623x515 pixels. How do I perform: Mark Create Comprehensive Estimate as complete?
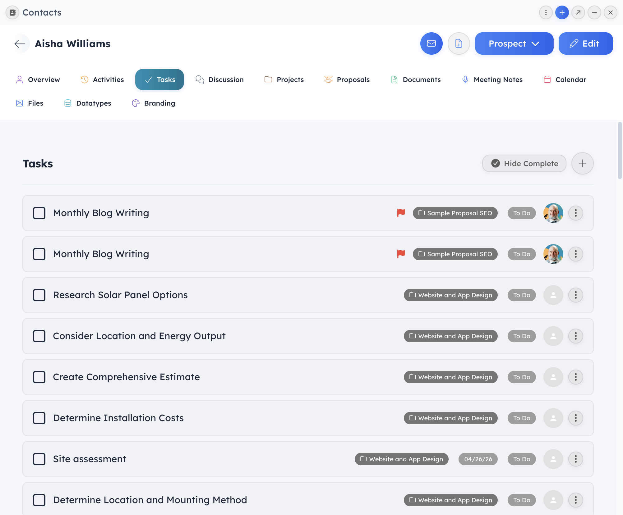[x=39, y=377]
